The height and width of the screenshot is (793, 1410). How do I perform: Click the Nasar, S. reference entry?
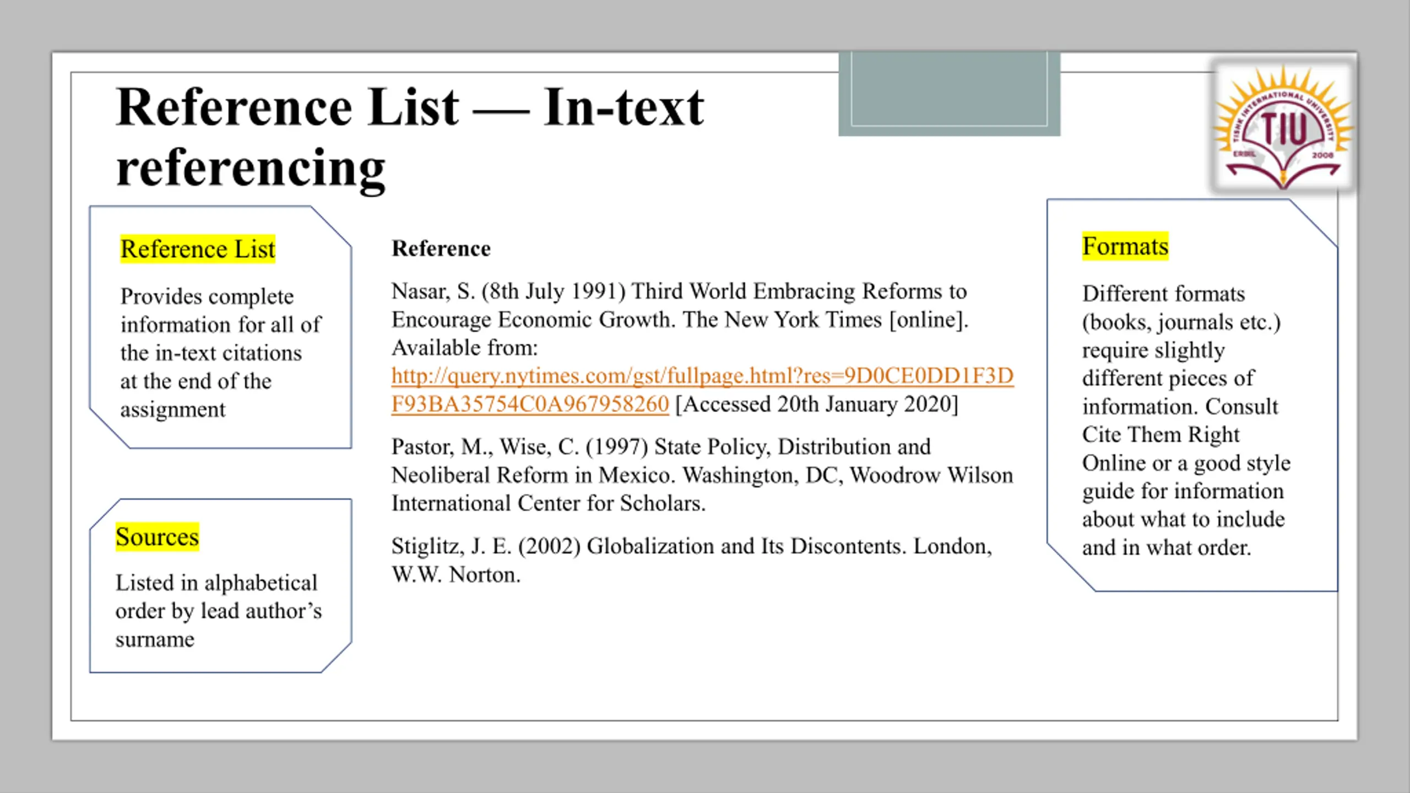(x=702, y=347)
